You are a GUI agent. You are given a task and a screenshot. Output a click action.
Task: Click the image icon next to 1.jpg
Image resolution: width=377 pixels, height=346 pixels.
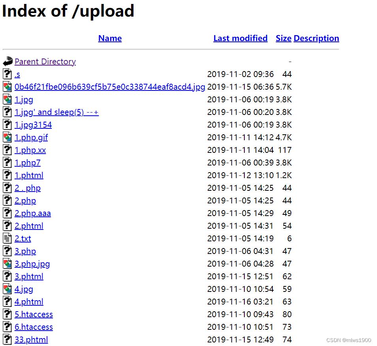(x=7, y=99)
